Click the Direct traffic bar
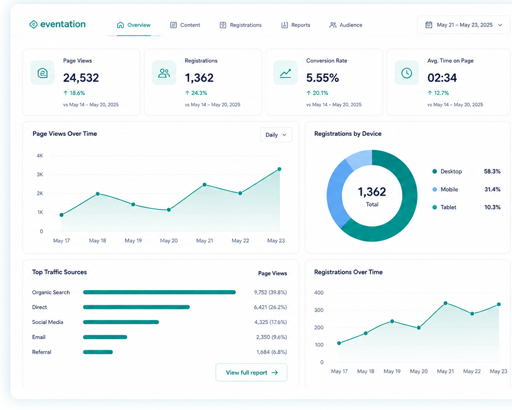Screen dimensions: 512x410 click(x=136, y=307)
